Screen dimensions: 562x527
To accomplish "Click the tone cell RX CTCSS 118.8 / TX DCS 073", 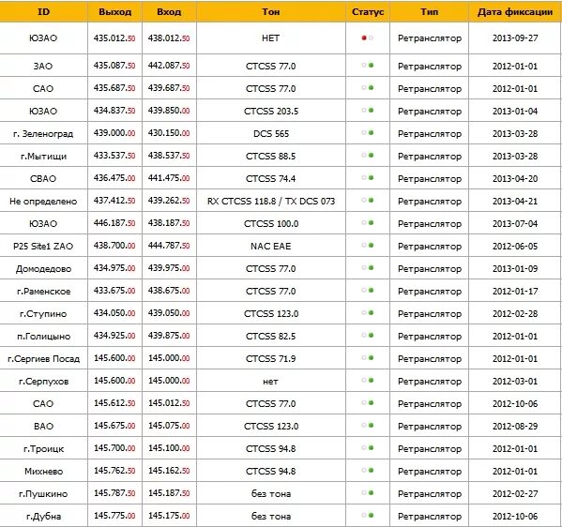I will coord(271,201).
